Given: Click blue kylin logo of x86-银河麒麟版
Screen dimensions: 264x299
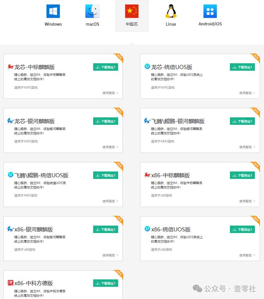Looking at the screenshot, I should click(10, 229).
